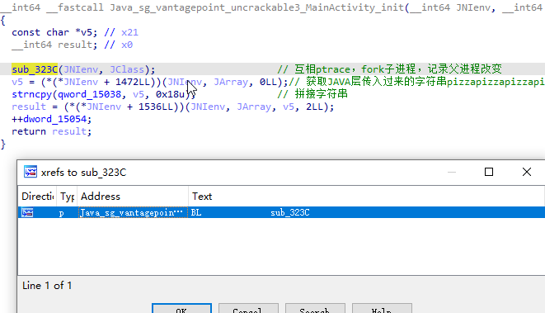Sort by the Type column header
Screen dimensions: 545x313
pyautogui.click(x=67, y=197)
